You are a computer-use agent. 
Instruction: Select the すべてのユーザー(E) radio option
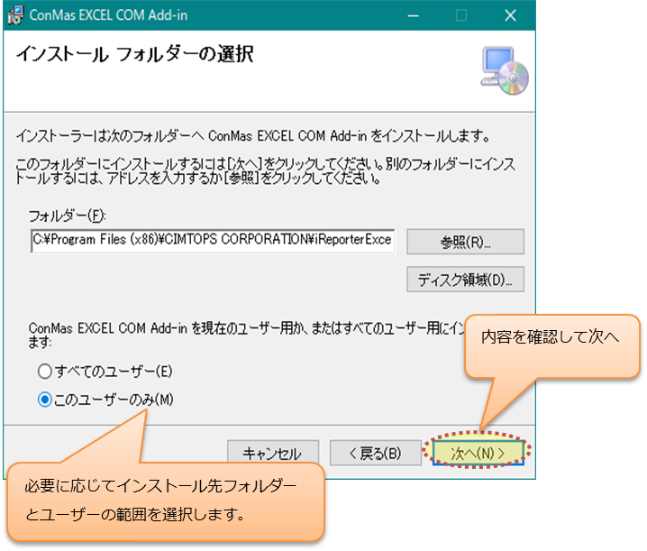45,371
